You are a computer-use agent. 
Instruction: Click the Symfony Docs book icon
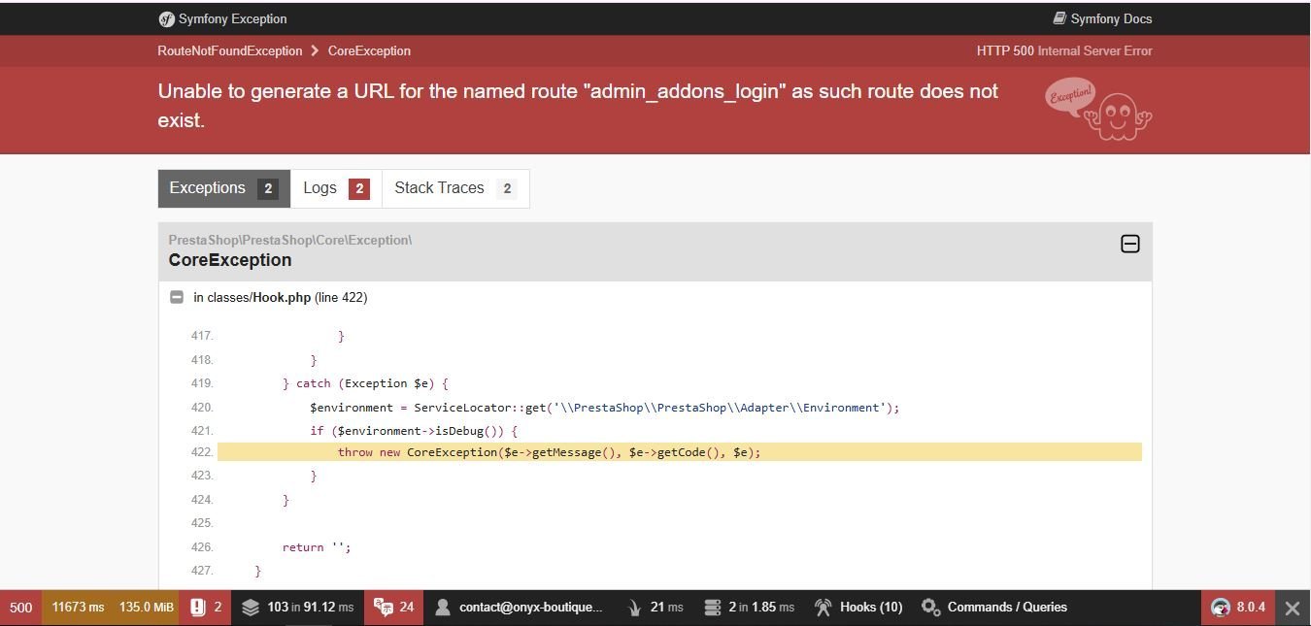tap(1059, 18)
